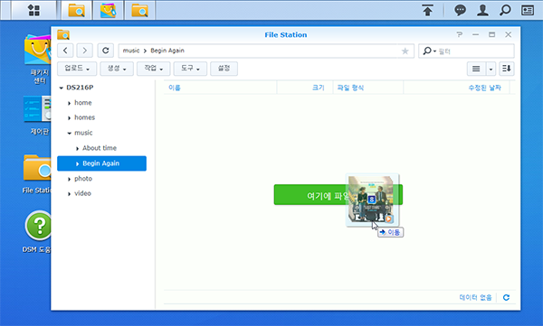Switch to the first File Station taskbar icon
Viewport: 543px width, 326px height.
pyautogui.click(x=77, y=10)
